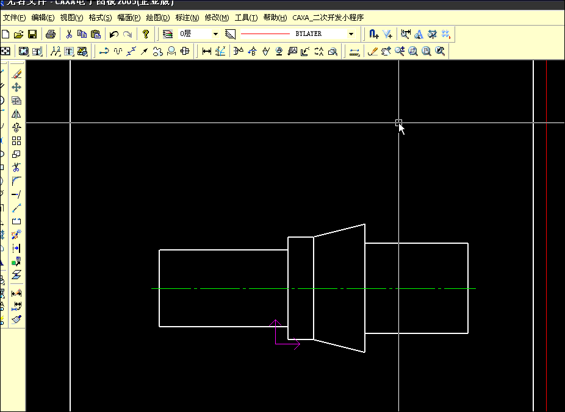Viewport: 565px width, 412px height.
Task: Open the 标注(N) menu
Action: [x=187, y=18]
